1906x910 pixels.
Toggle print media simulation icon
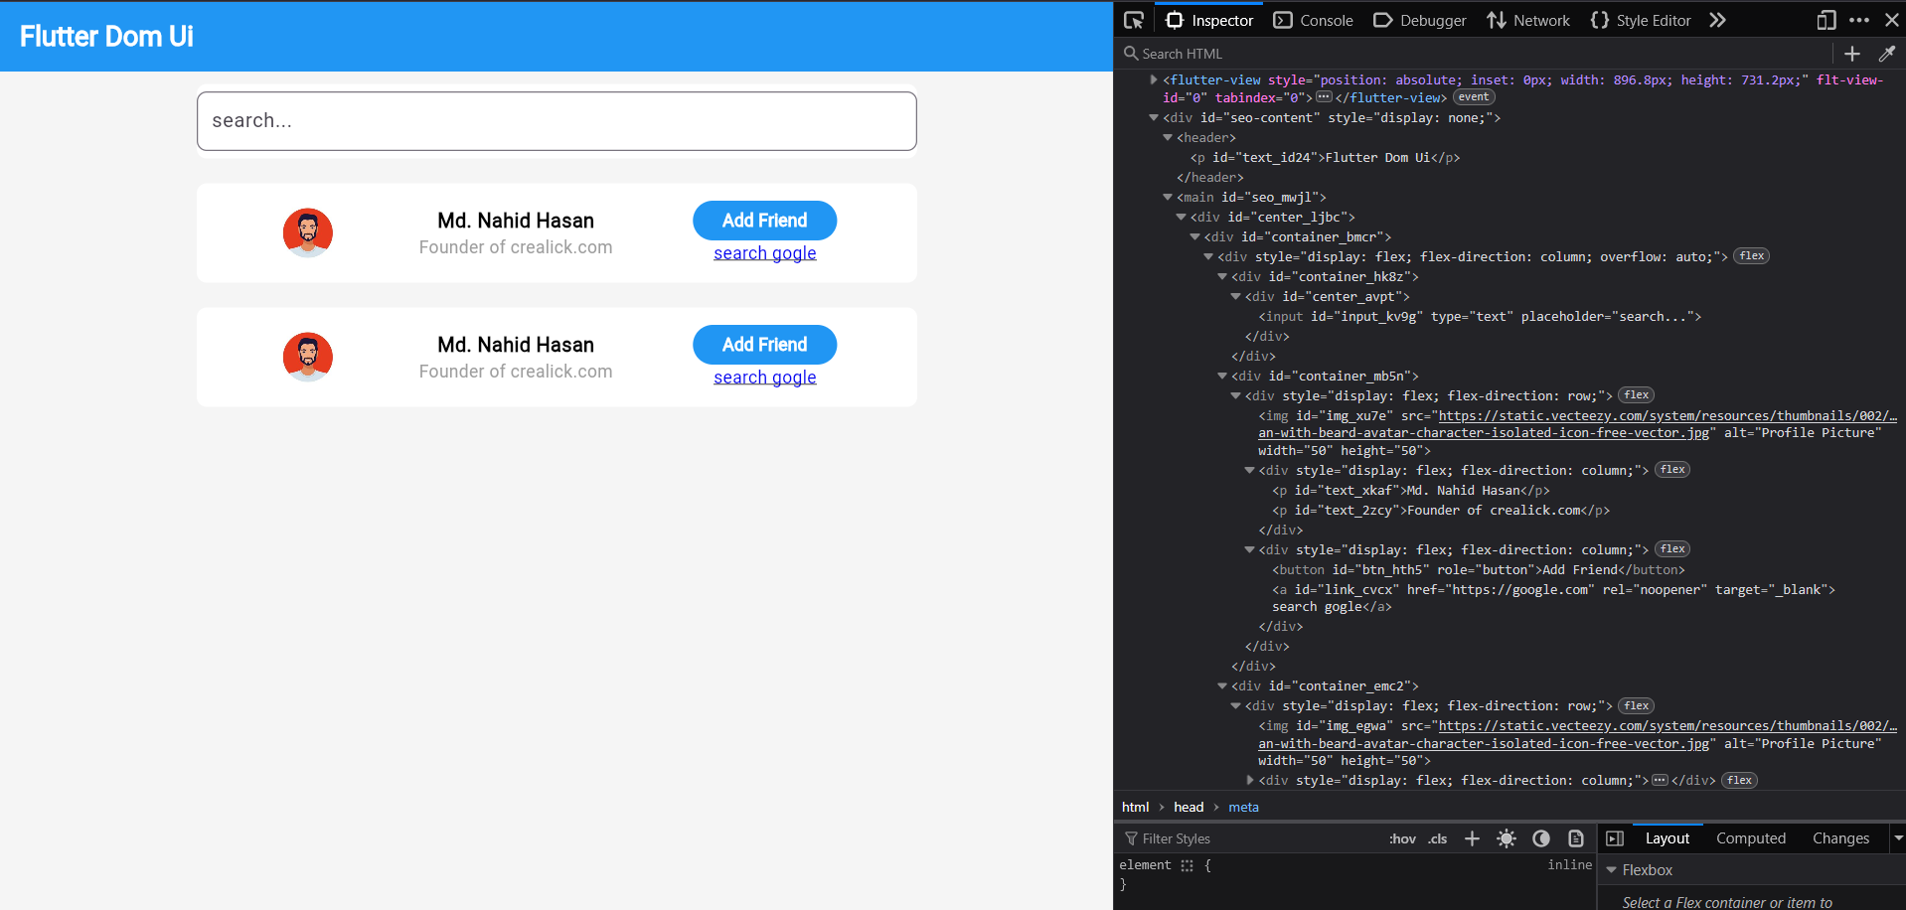coord(1575,838)
